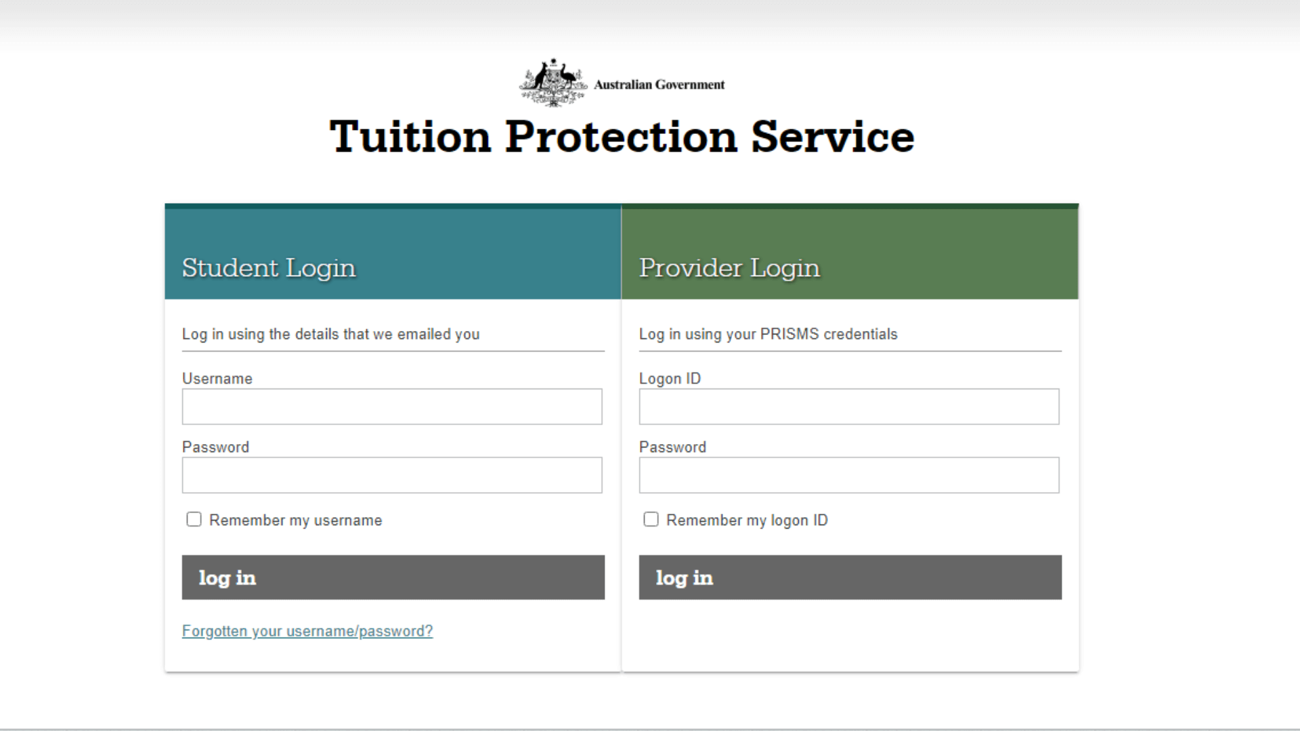Select the Provider Password field

(x=848, y=475)
